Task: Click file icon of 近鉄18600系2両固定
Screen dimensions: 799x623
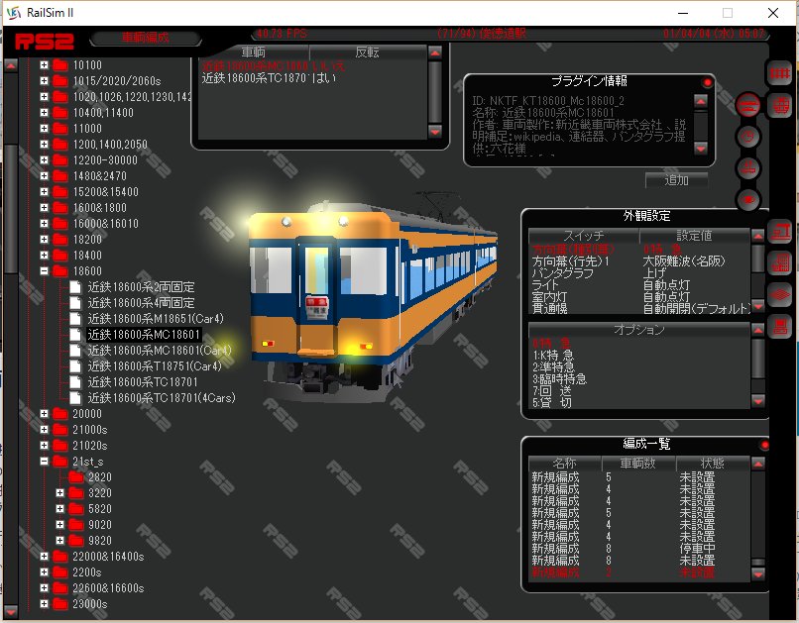Action: [x=75, y=287]
